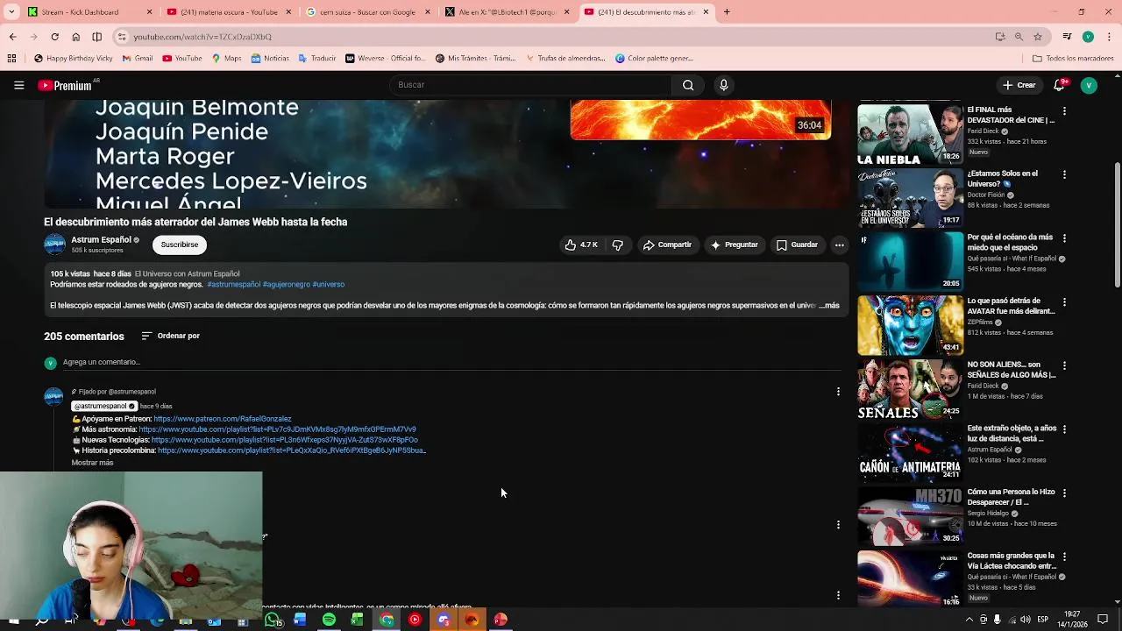This screenshot has height=631, width=1122.
Task: Open the Traducir bookmark
Action: point(316,59)
